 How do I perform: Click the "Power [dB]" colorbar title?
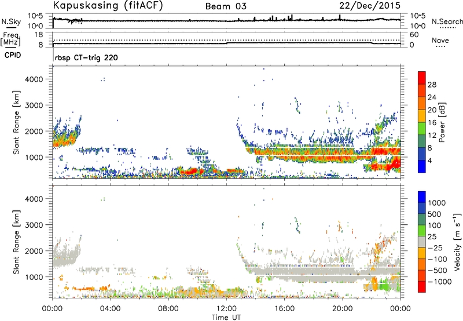[x=442, y=123]
